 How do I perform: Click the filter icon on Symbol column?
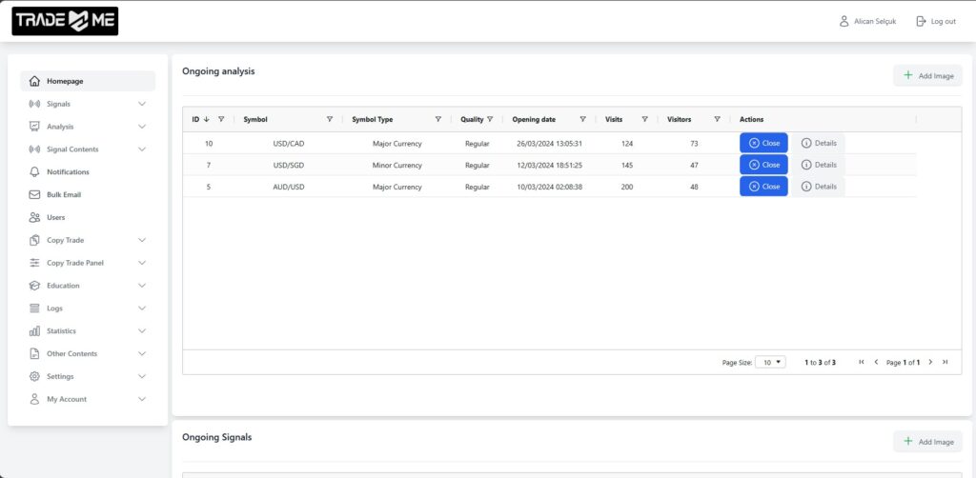point(330,120)
